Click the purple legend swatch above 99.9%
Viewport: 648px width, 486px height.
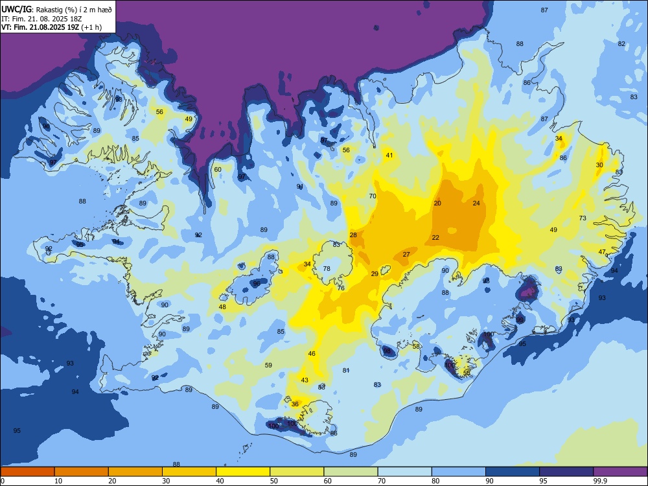620,472
